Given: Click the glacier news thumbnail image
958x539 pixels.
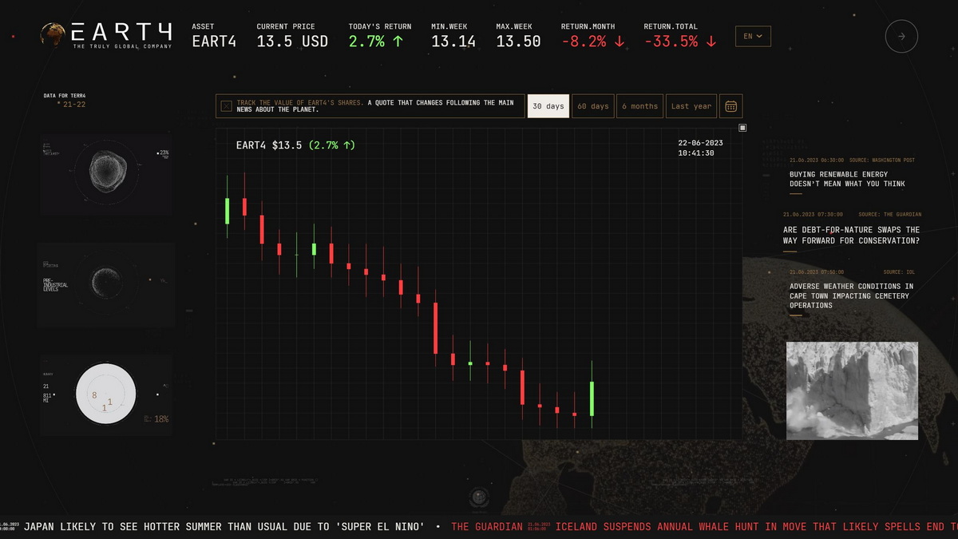Looking at the screenshot, I should tap(852, 390).
